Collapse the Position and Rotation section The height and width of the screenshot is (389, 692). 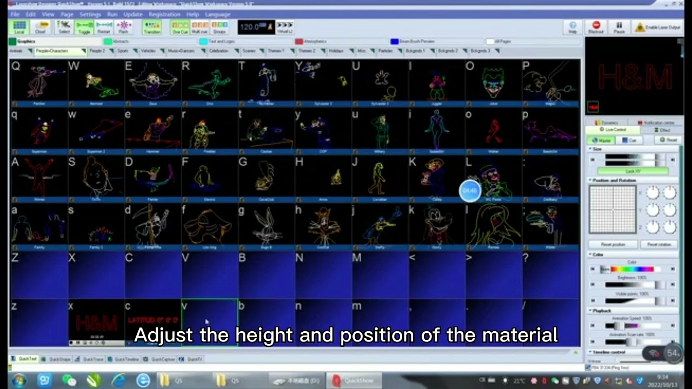point(590,180)
